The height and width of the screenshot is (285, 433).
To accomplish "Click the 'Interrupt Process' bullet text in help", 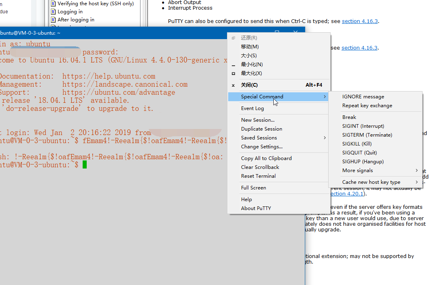I will (x=190, y=8).
